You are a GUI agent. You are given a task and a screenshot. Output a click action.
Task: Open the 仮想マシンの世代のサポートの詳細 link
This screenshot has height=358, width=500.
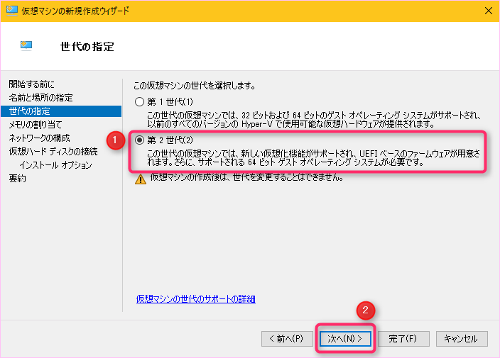[196, 299]
